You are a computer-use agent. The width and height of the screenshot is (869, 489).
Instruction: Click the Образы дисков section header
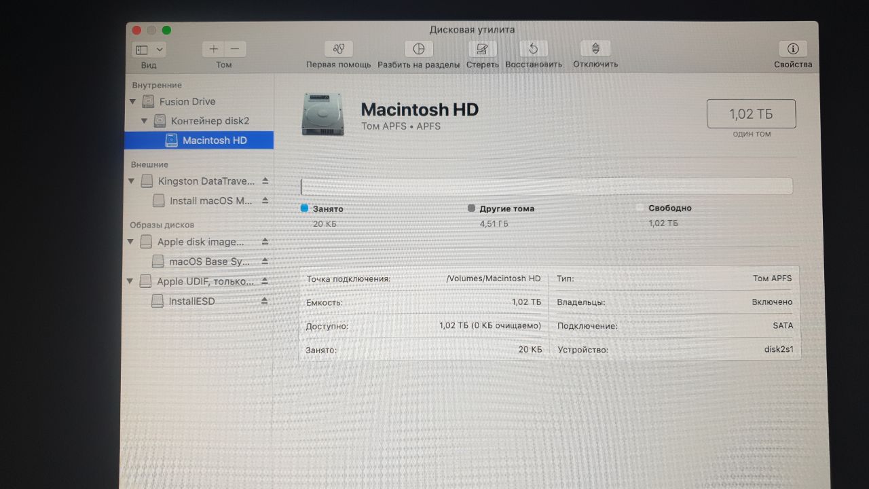click(162, 225)
